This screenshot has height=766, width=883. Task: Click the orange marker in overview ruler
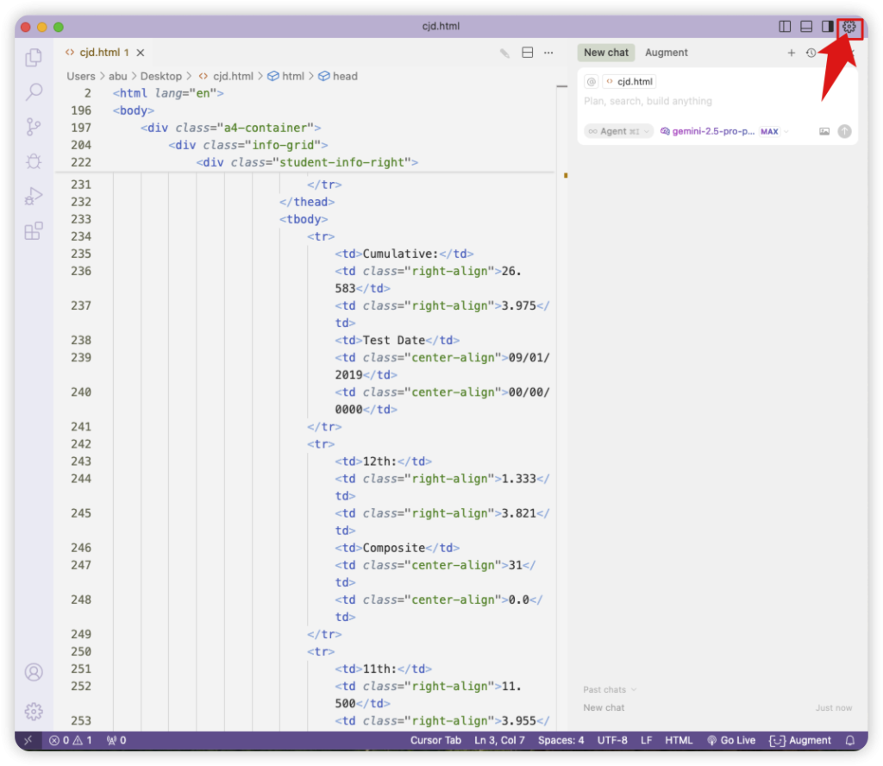pos(566,175)
